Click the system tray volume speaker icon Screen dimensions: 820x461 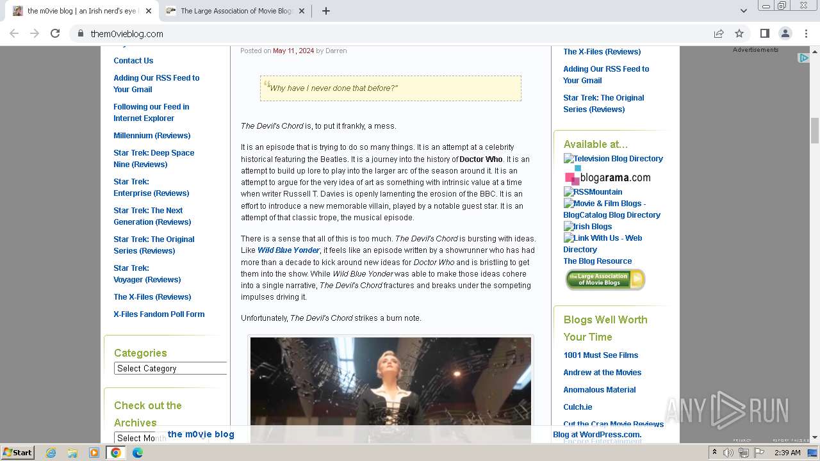[x=728, y=453]
